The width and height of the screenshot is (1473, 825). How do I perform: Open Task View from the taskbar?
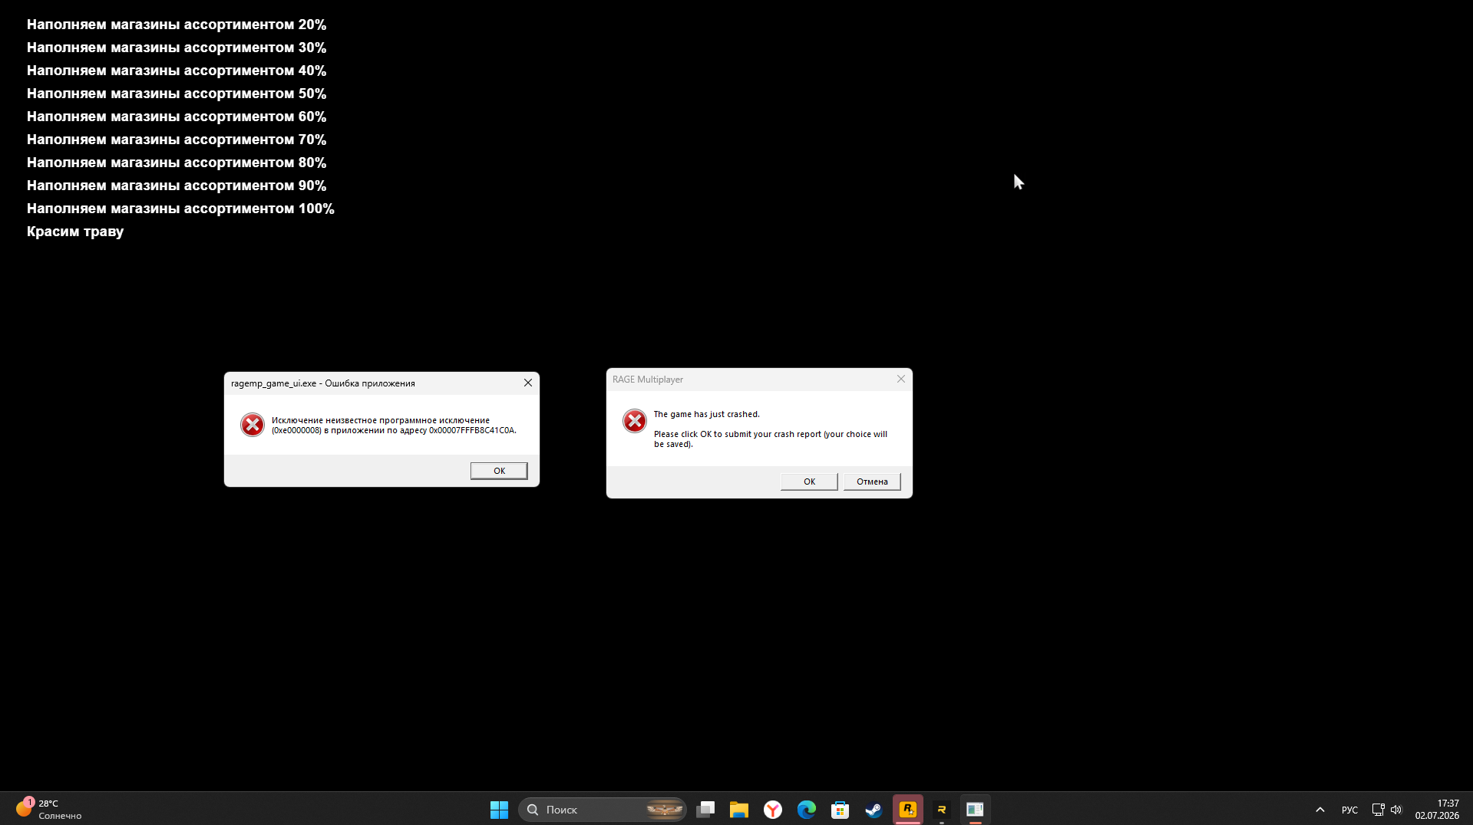[705, 810]
